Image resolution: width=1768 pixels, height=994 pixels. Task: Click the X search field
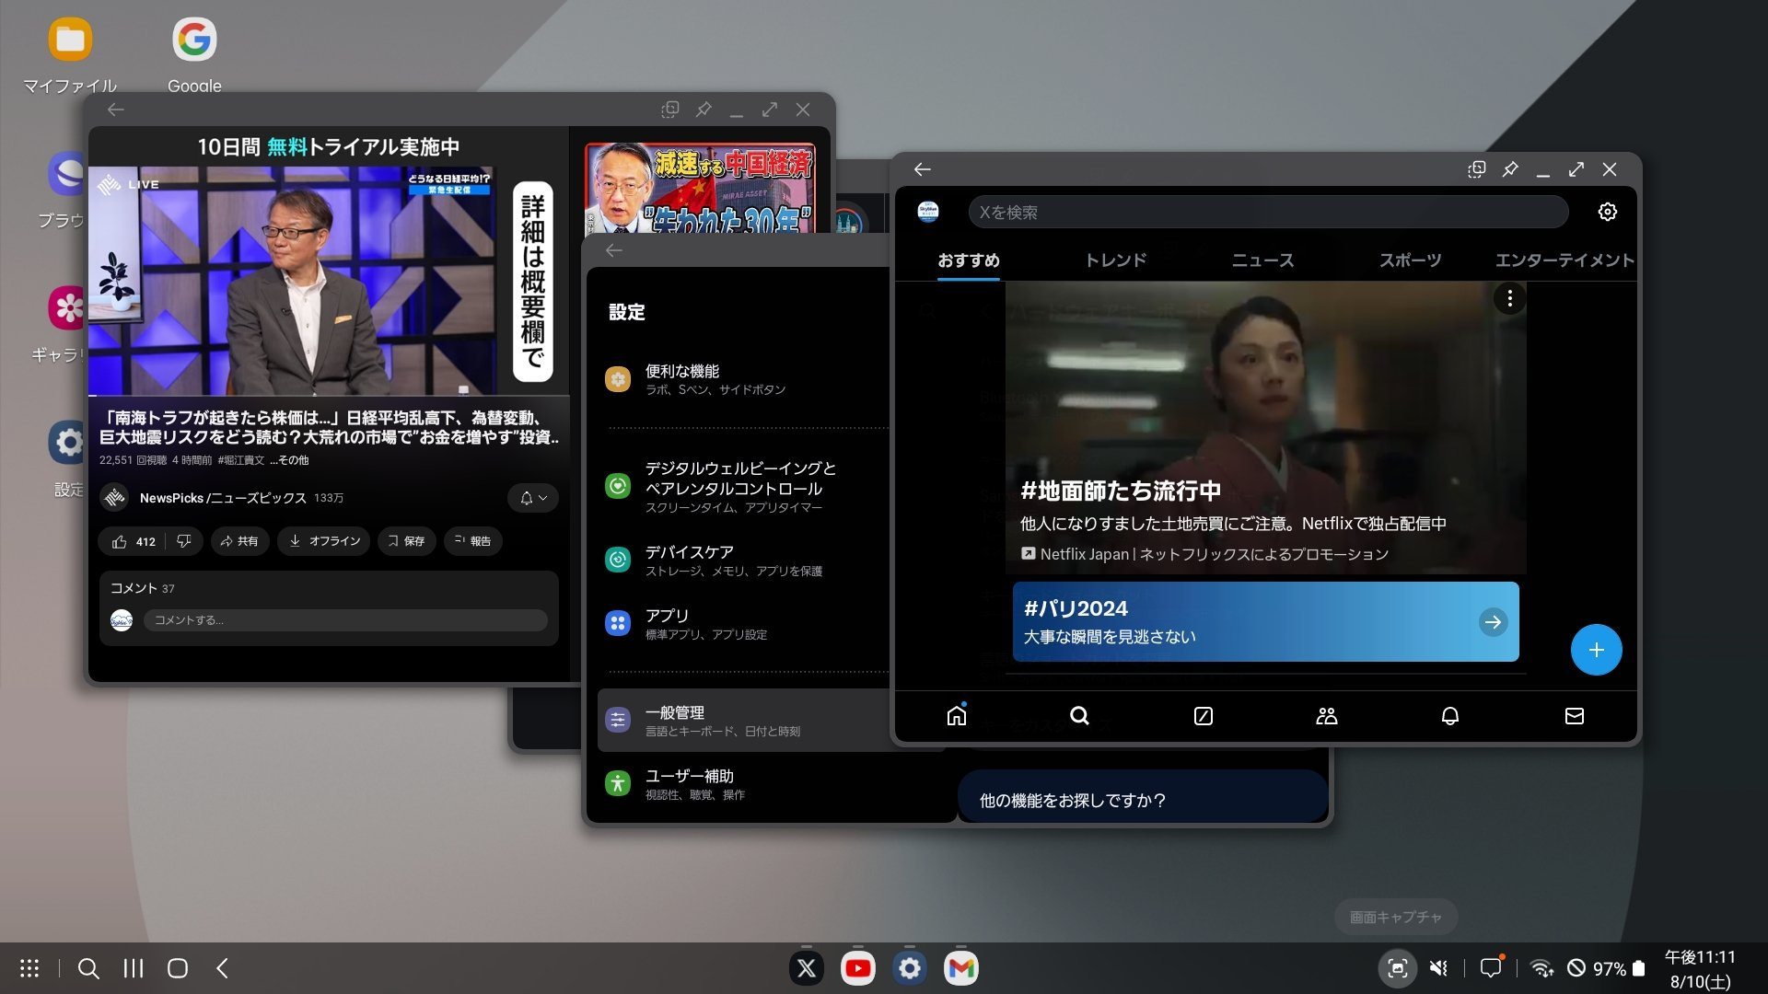tap(1268, 213)
